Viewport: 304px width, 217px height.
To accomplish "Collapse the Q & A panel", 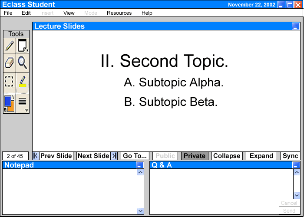I will pos(296,165).
